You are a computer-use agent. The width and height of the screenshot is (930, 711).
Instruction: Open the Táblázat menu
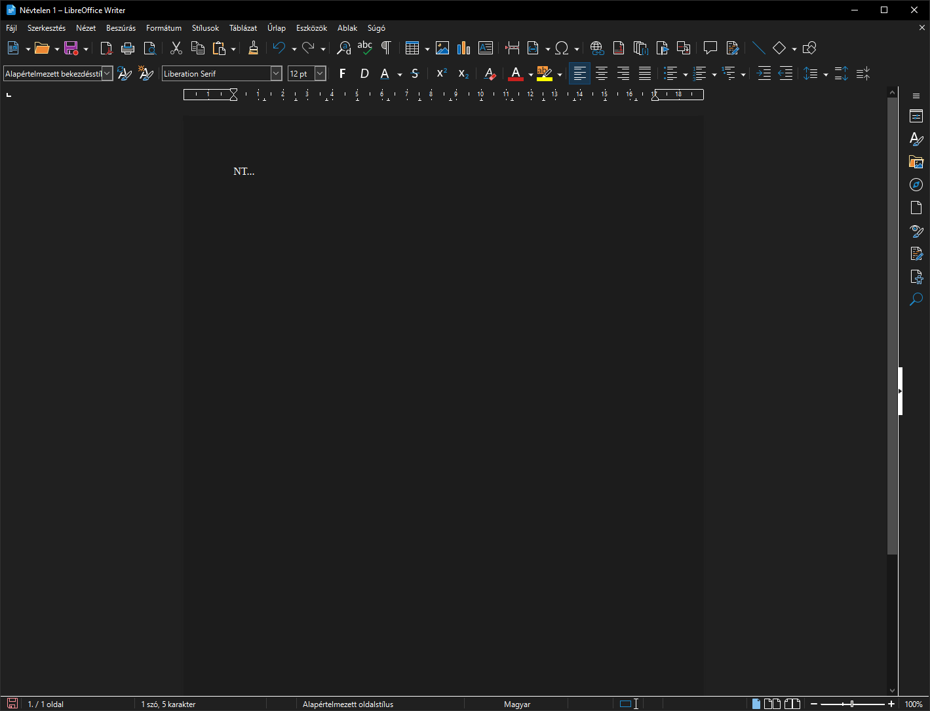[x=243, y=27]
